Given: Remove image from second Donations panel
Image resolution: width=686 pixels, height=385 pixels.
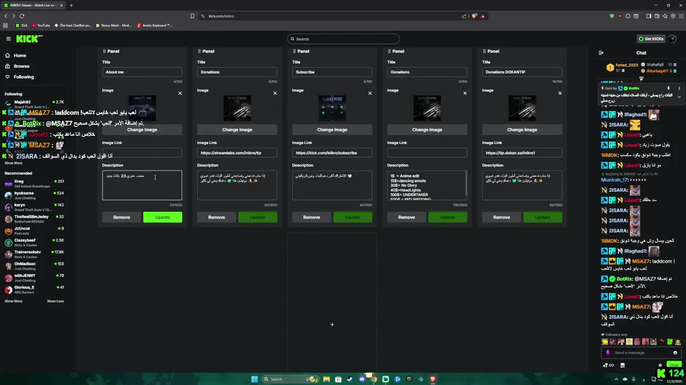Looking at the screenshot, I should (x=465, y=93).
